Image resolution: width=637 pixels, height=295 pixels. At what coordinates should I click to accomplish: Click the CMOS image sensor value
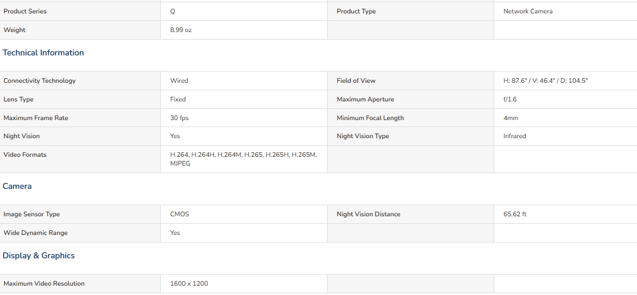[180, 214]
